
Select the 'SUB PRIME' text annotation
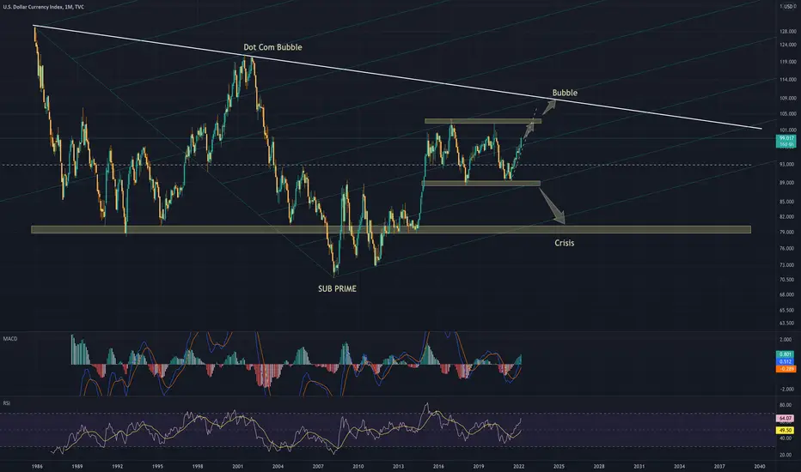[337, 289]
